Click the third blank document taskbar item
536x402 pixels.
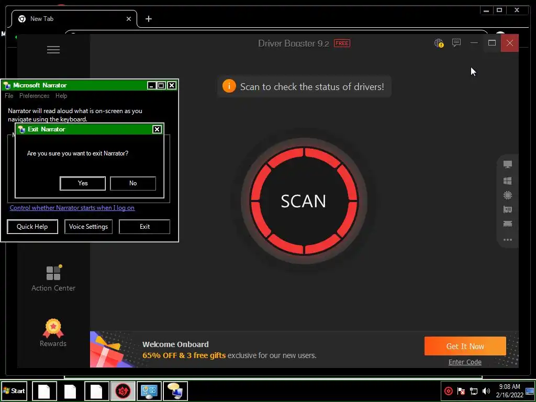pyautogui.click(x=97, y=391)
